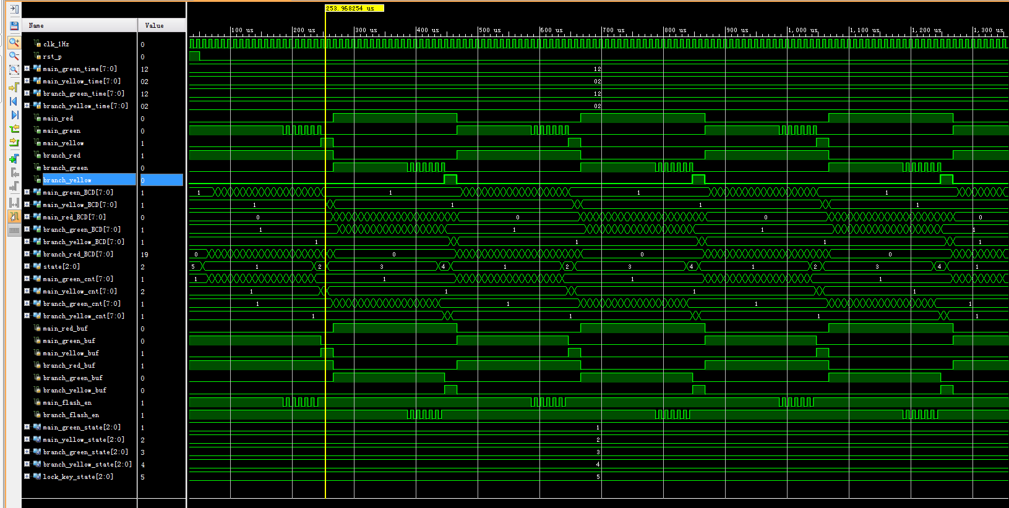Select the branch_red_BCD[7:0] row
The width and height of the screenshot is (1009, 508).
tap(79, 254)
